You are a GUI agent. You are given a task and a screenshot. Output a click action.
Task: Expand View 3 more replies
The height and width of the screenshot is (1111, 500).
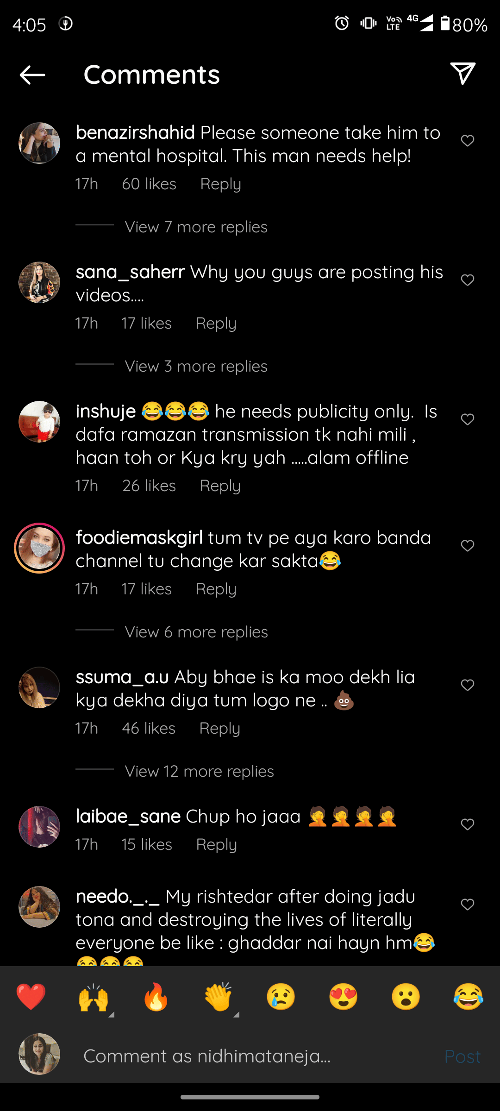coord(196,367)
